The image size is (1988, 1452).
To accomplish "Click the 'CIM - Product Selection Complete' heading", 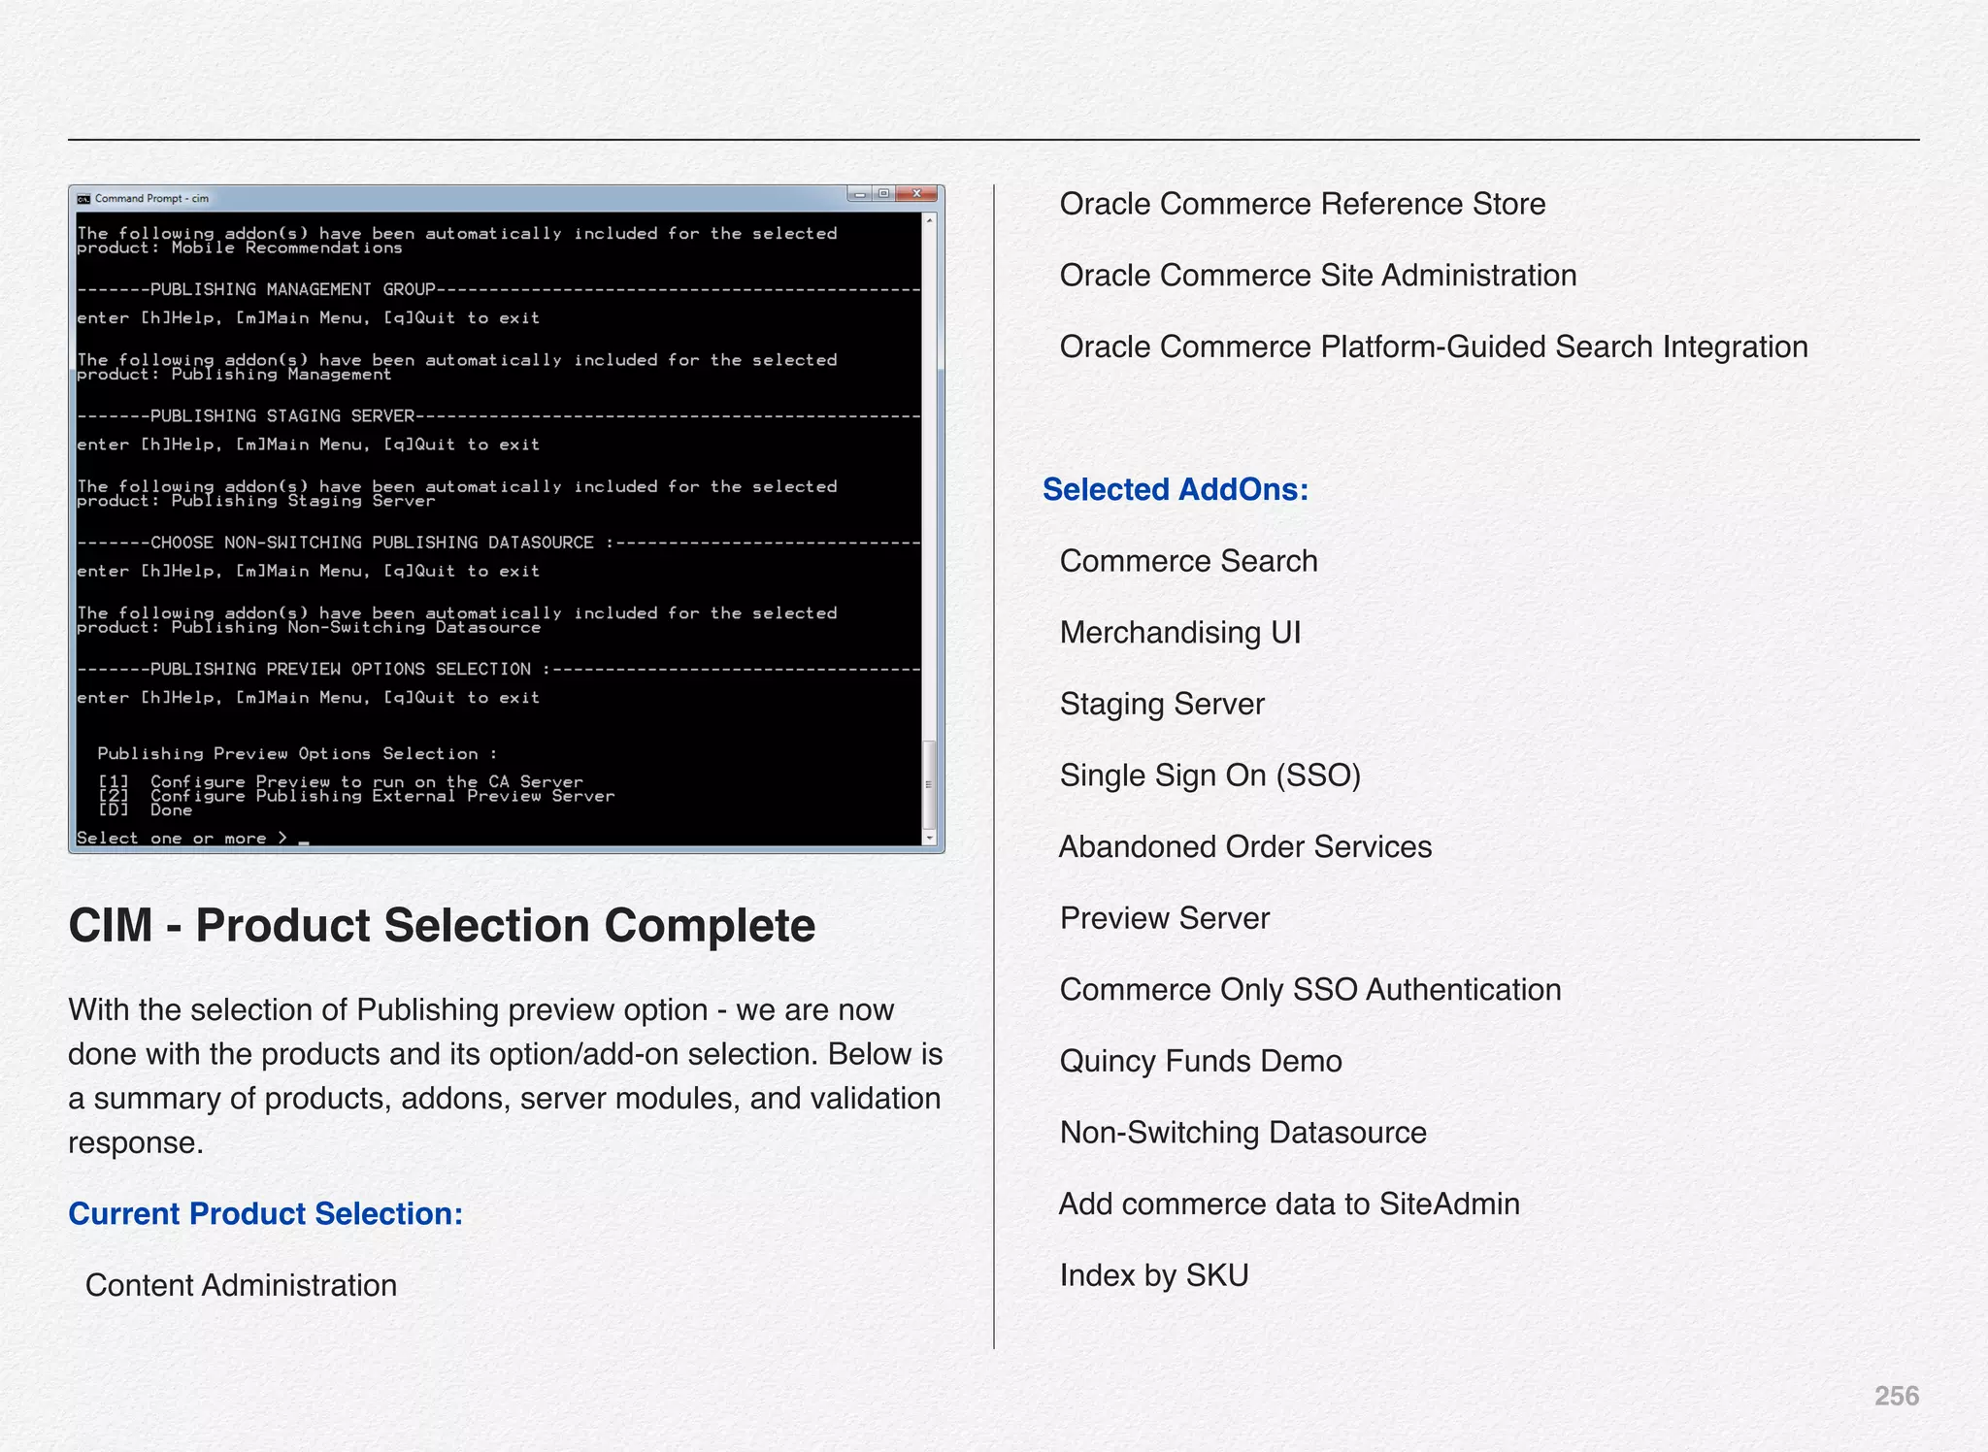I will (442, 925).
